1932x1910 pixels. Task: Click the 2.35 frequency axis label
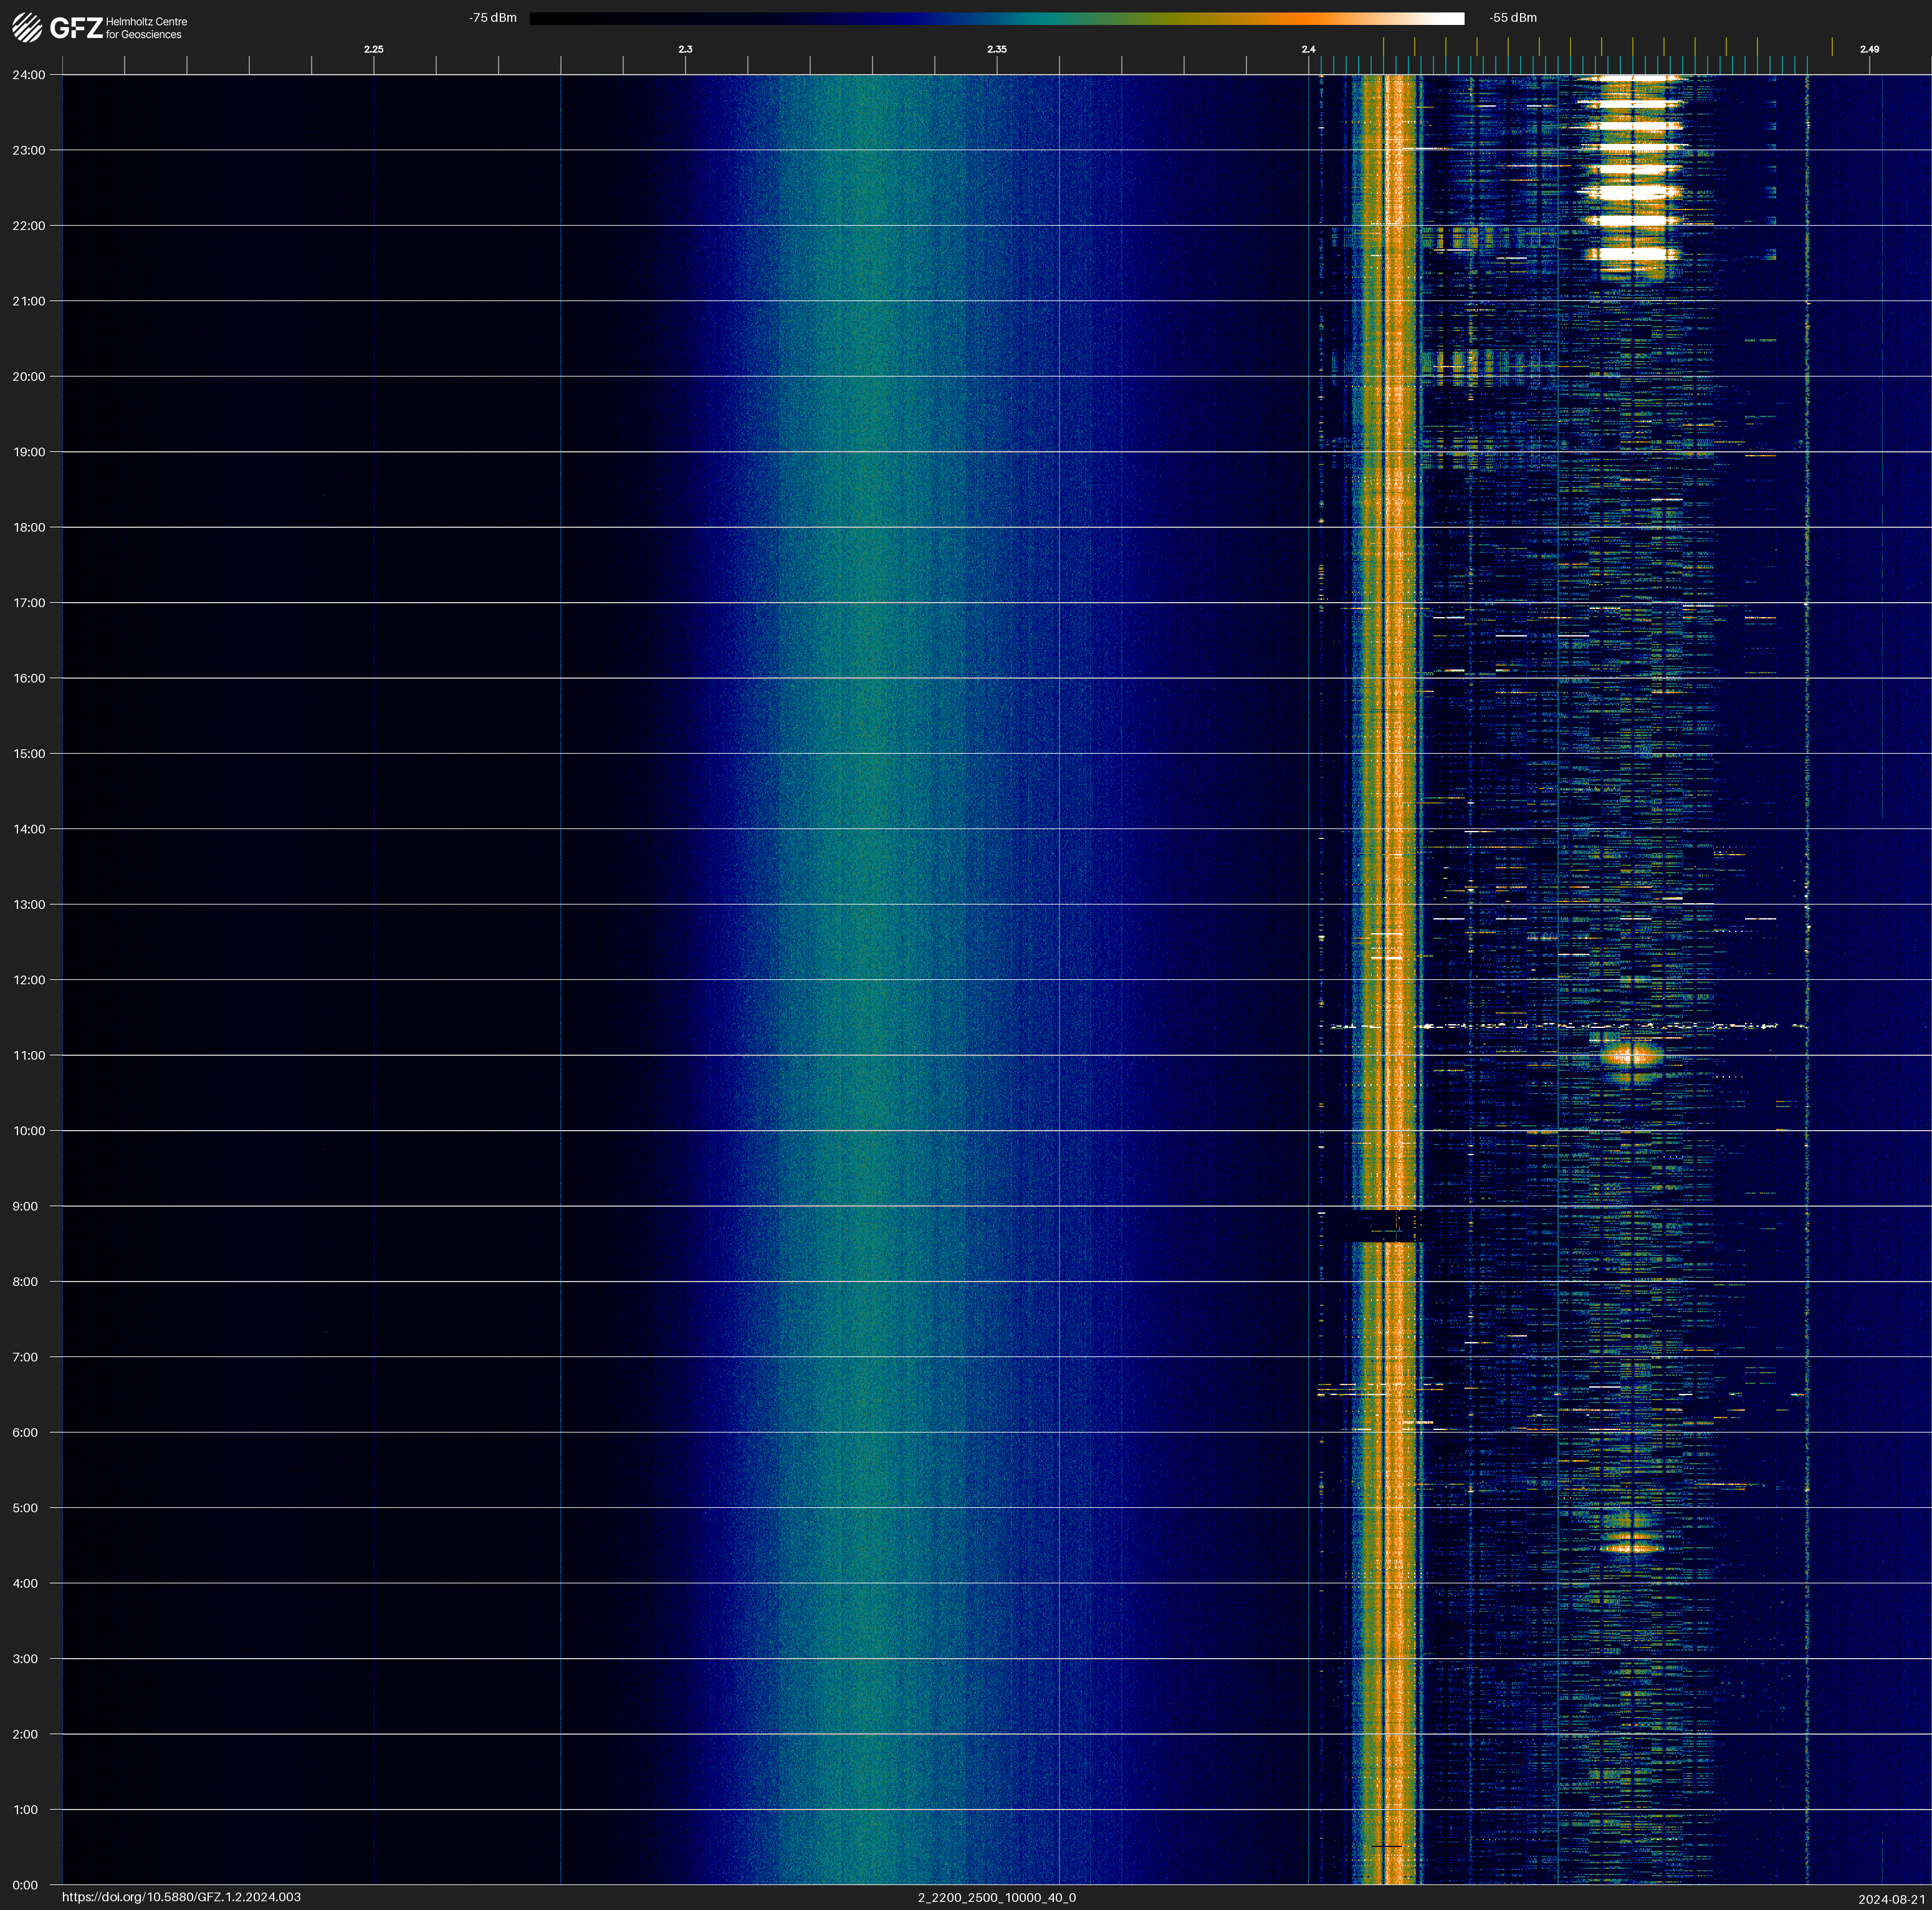996,49
